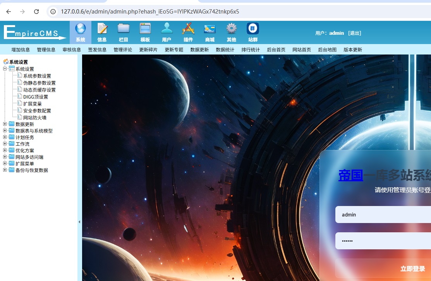
Task: Open the 用户 (User) person icon
Action: click(167, 29)
